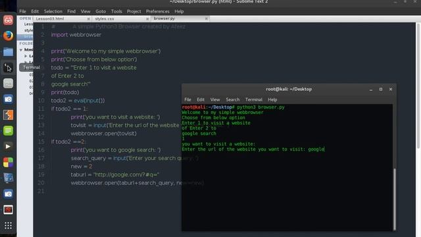Minimize the terminal window
This screenshot has width=421, height=237.
(371, 90)
